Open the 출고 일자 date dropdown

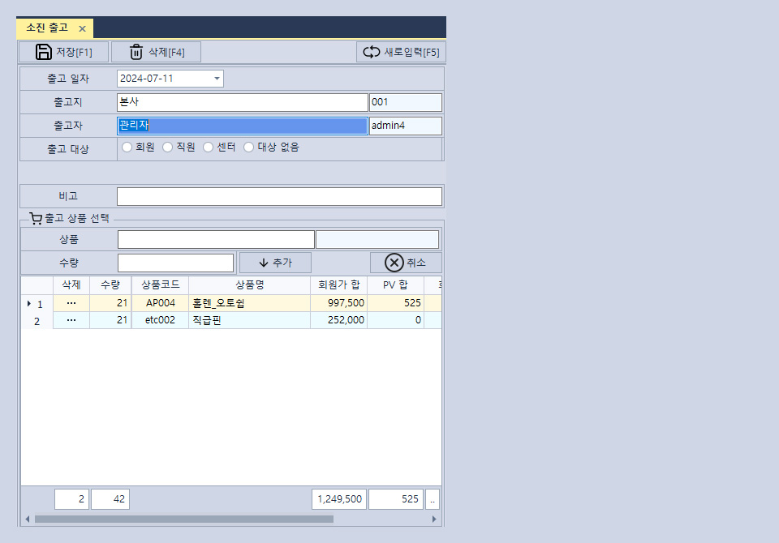[x=217, y=79]
